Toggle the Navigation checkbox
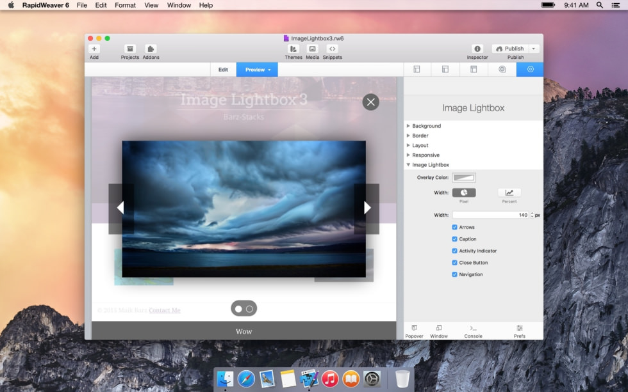 click(x=454, y=274)
